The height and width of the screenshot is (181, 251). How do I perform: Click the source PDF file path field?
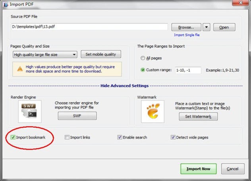[x=89, y=27]
